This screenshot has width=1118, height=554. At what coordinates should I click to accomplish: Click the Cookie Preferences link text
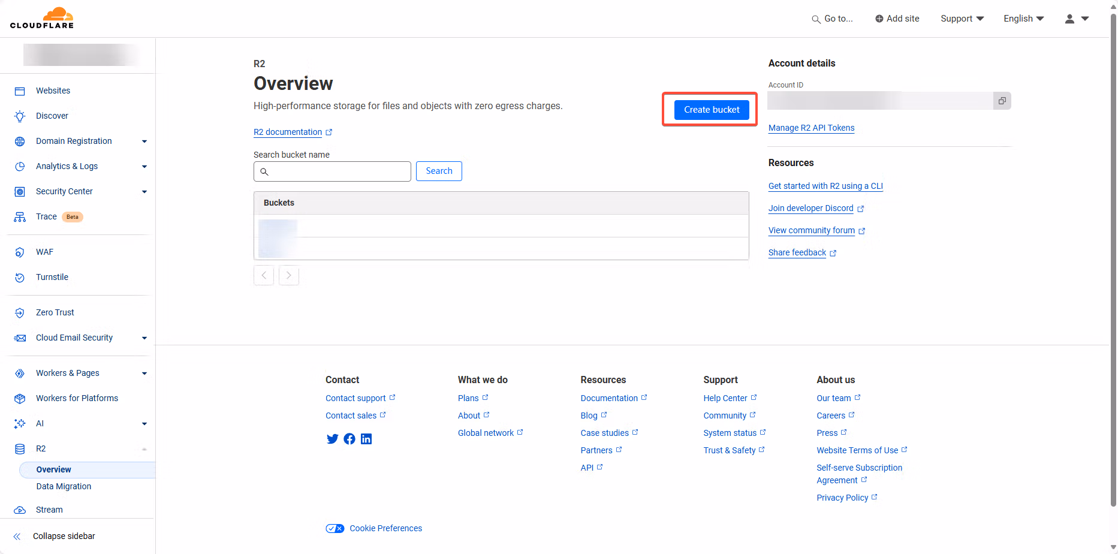tap(386, 528)
